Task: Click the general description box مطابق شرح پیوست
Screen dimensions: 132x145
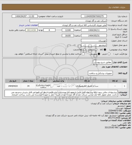Action: (103, 62)
